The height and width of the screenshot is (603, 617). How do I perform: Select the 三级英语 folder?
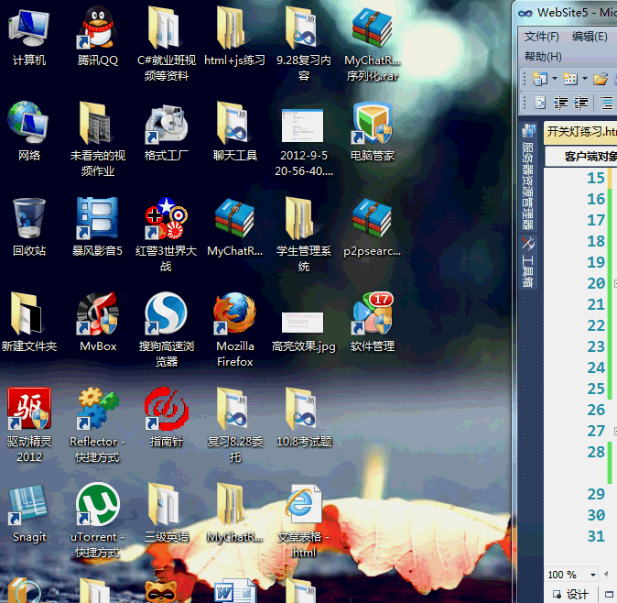tap(166, 513)
